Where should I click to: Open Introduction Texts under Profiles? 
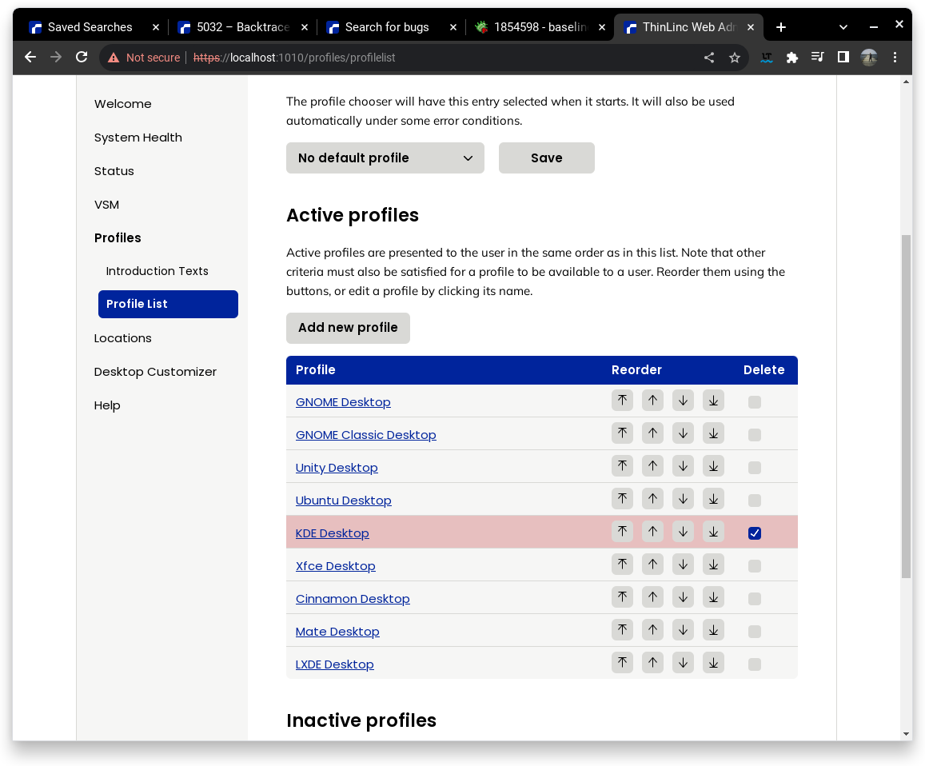157,271
